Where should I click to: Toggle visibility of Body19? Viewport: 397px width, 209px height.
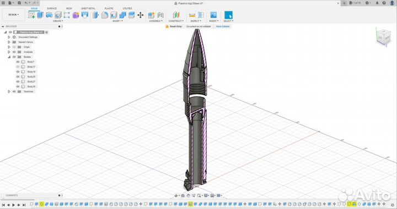coord(18,71)
